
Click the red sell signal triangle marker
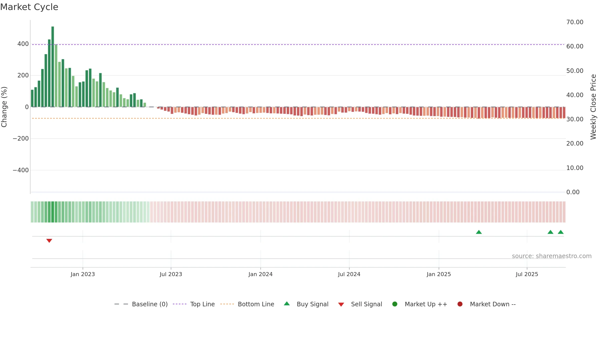coord(49,241)
